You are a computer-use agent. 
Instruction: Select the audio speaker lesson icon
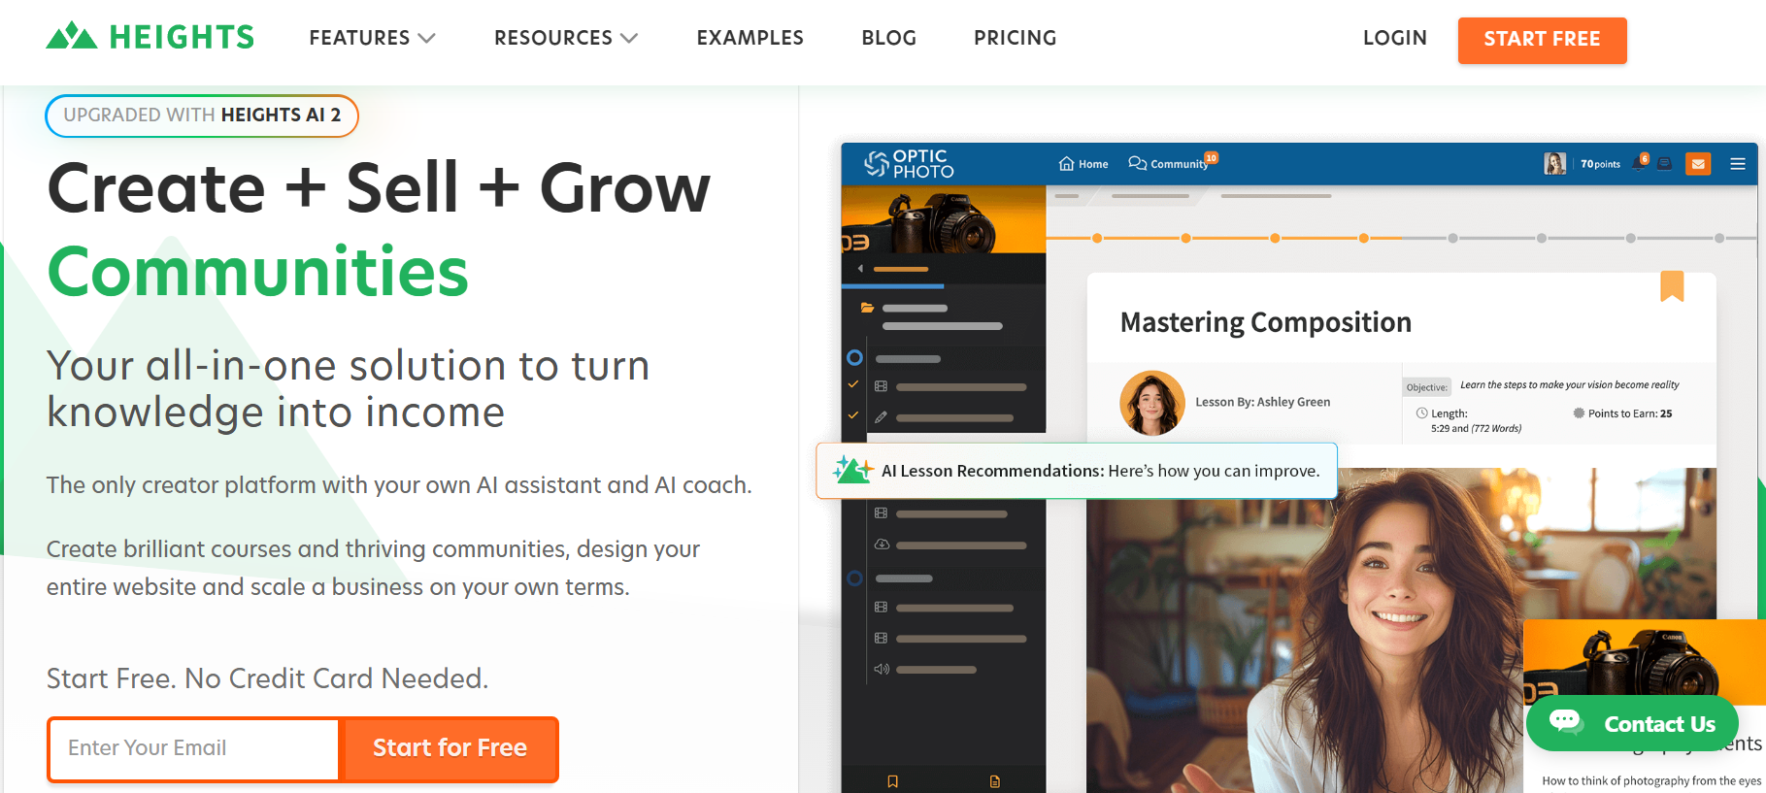coord(882,669)
